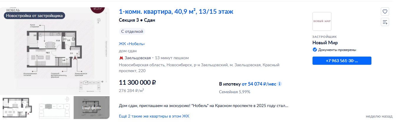Add listing to favorites with heart icon
Image resolution: width=405 pixels, height=124 pixels.
coord(385,12)
